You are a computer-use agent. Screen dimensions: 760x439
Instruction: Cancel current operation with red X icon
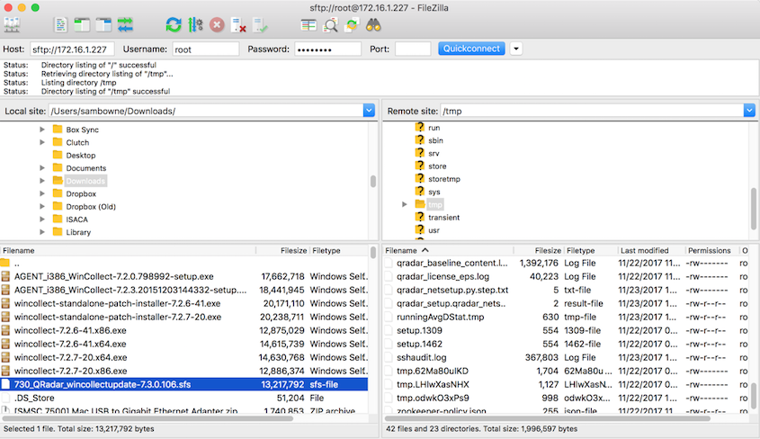pos(217,24)
